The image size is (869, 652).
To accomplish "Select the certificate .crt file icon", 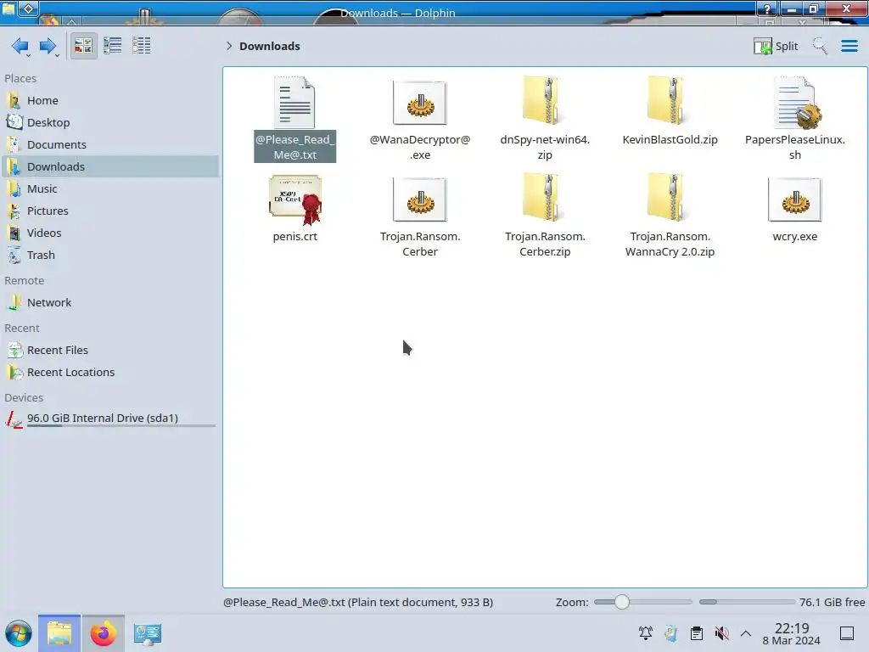I will [x=295, y=200].
